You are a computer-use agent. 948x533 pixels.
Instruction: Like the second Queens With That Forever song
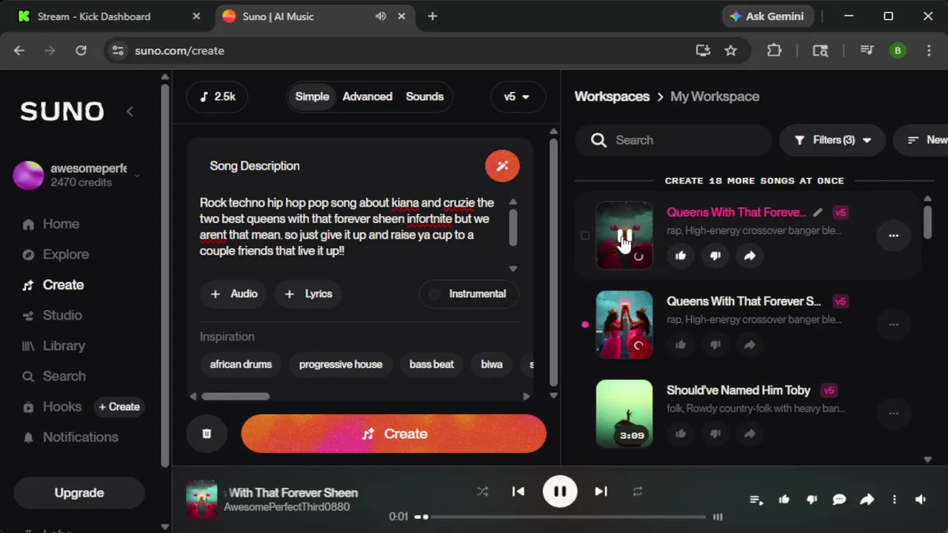tap(681, 344)
